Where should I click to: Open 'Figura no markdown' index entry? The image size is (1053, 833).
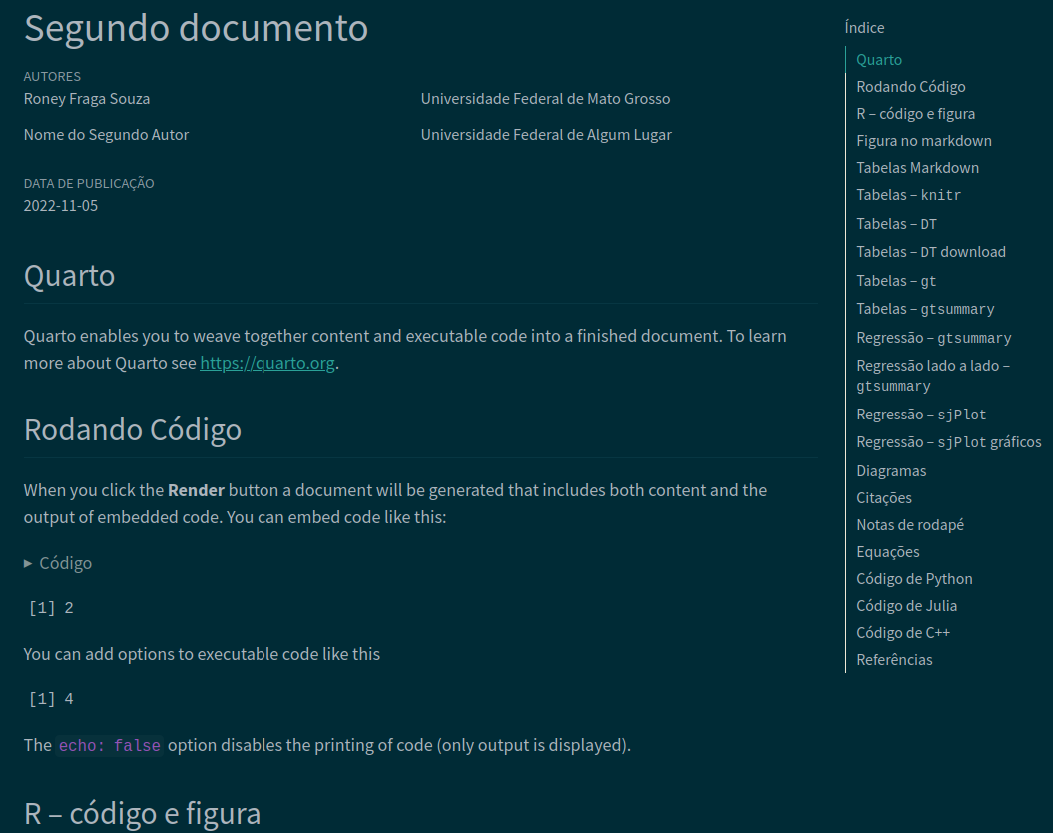[x=924, y=141]
